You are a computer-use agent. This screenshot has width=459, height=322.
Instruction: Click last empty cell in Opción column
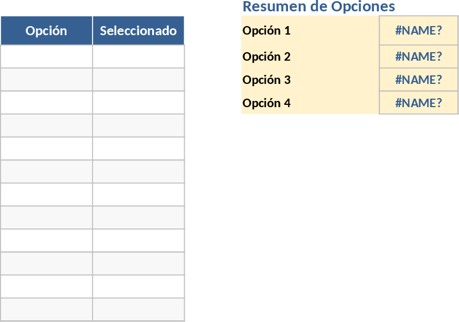pos(47,310)
